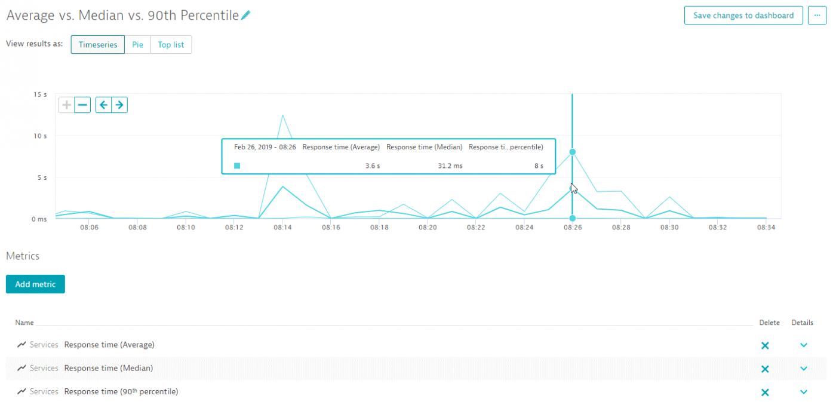Screen dimensions: 836x420
Task: Show details for 90th percentile metric
Action: point(803,392)
